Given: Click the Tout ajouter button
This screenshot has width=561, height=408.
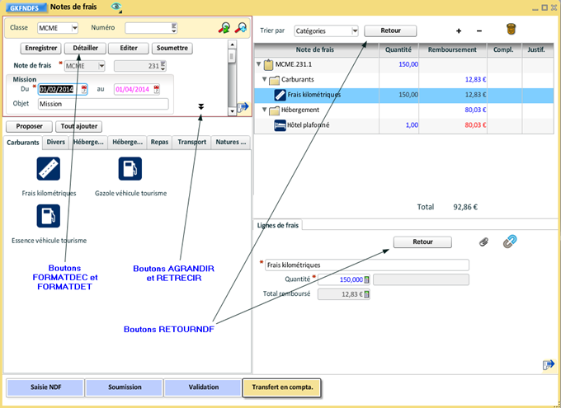Looking at the screenshot, I should 78,126.
